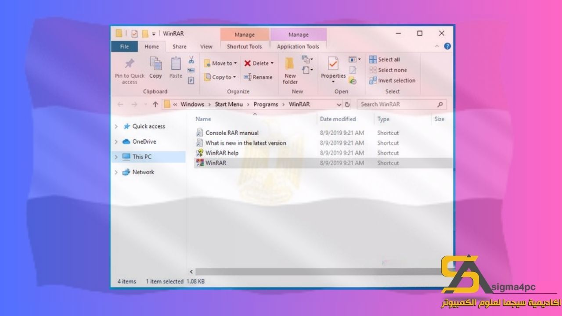
Task: Switch to the Share ribbon tab
Action: pos(179,47)
